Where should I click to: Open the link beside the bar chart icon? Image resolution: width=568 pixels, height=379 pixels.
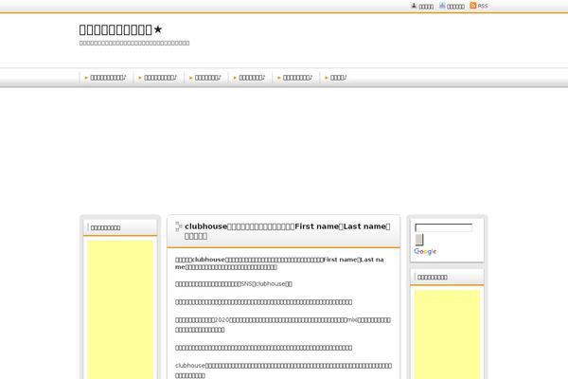[455, 7]
